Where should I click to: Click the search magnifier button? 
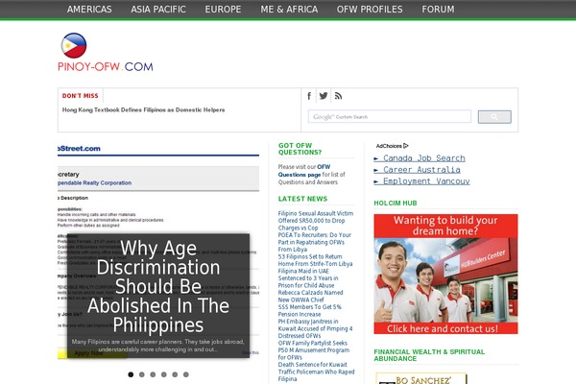click(x=494, y=117)
